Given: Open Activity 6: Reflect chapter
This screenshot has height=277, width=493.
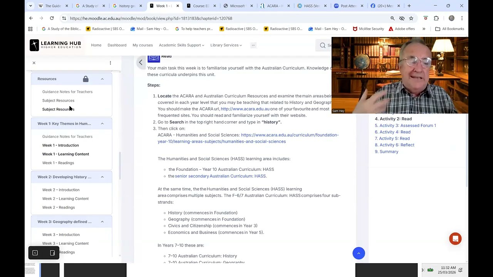Looking at the screenshot, I should click(x=397, y=145).
